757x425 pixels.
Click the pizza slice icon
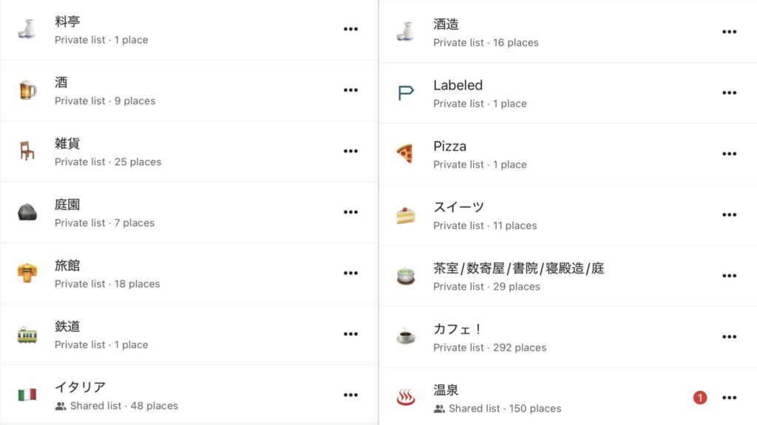pos(406,153)
